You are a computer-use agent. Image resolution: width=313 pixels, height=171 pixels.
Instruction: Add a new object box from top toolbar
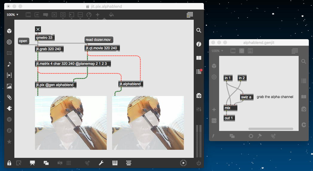click(x=28, y=15)
